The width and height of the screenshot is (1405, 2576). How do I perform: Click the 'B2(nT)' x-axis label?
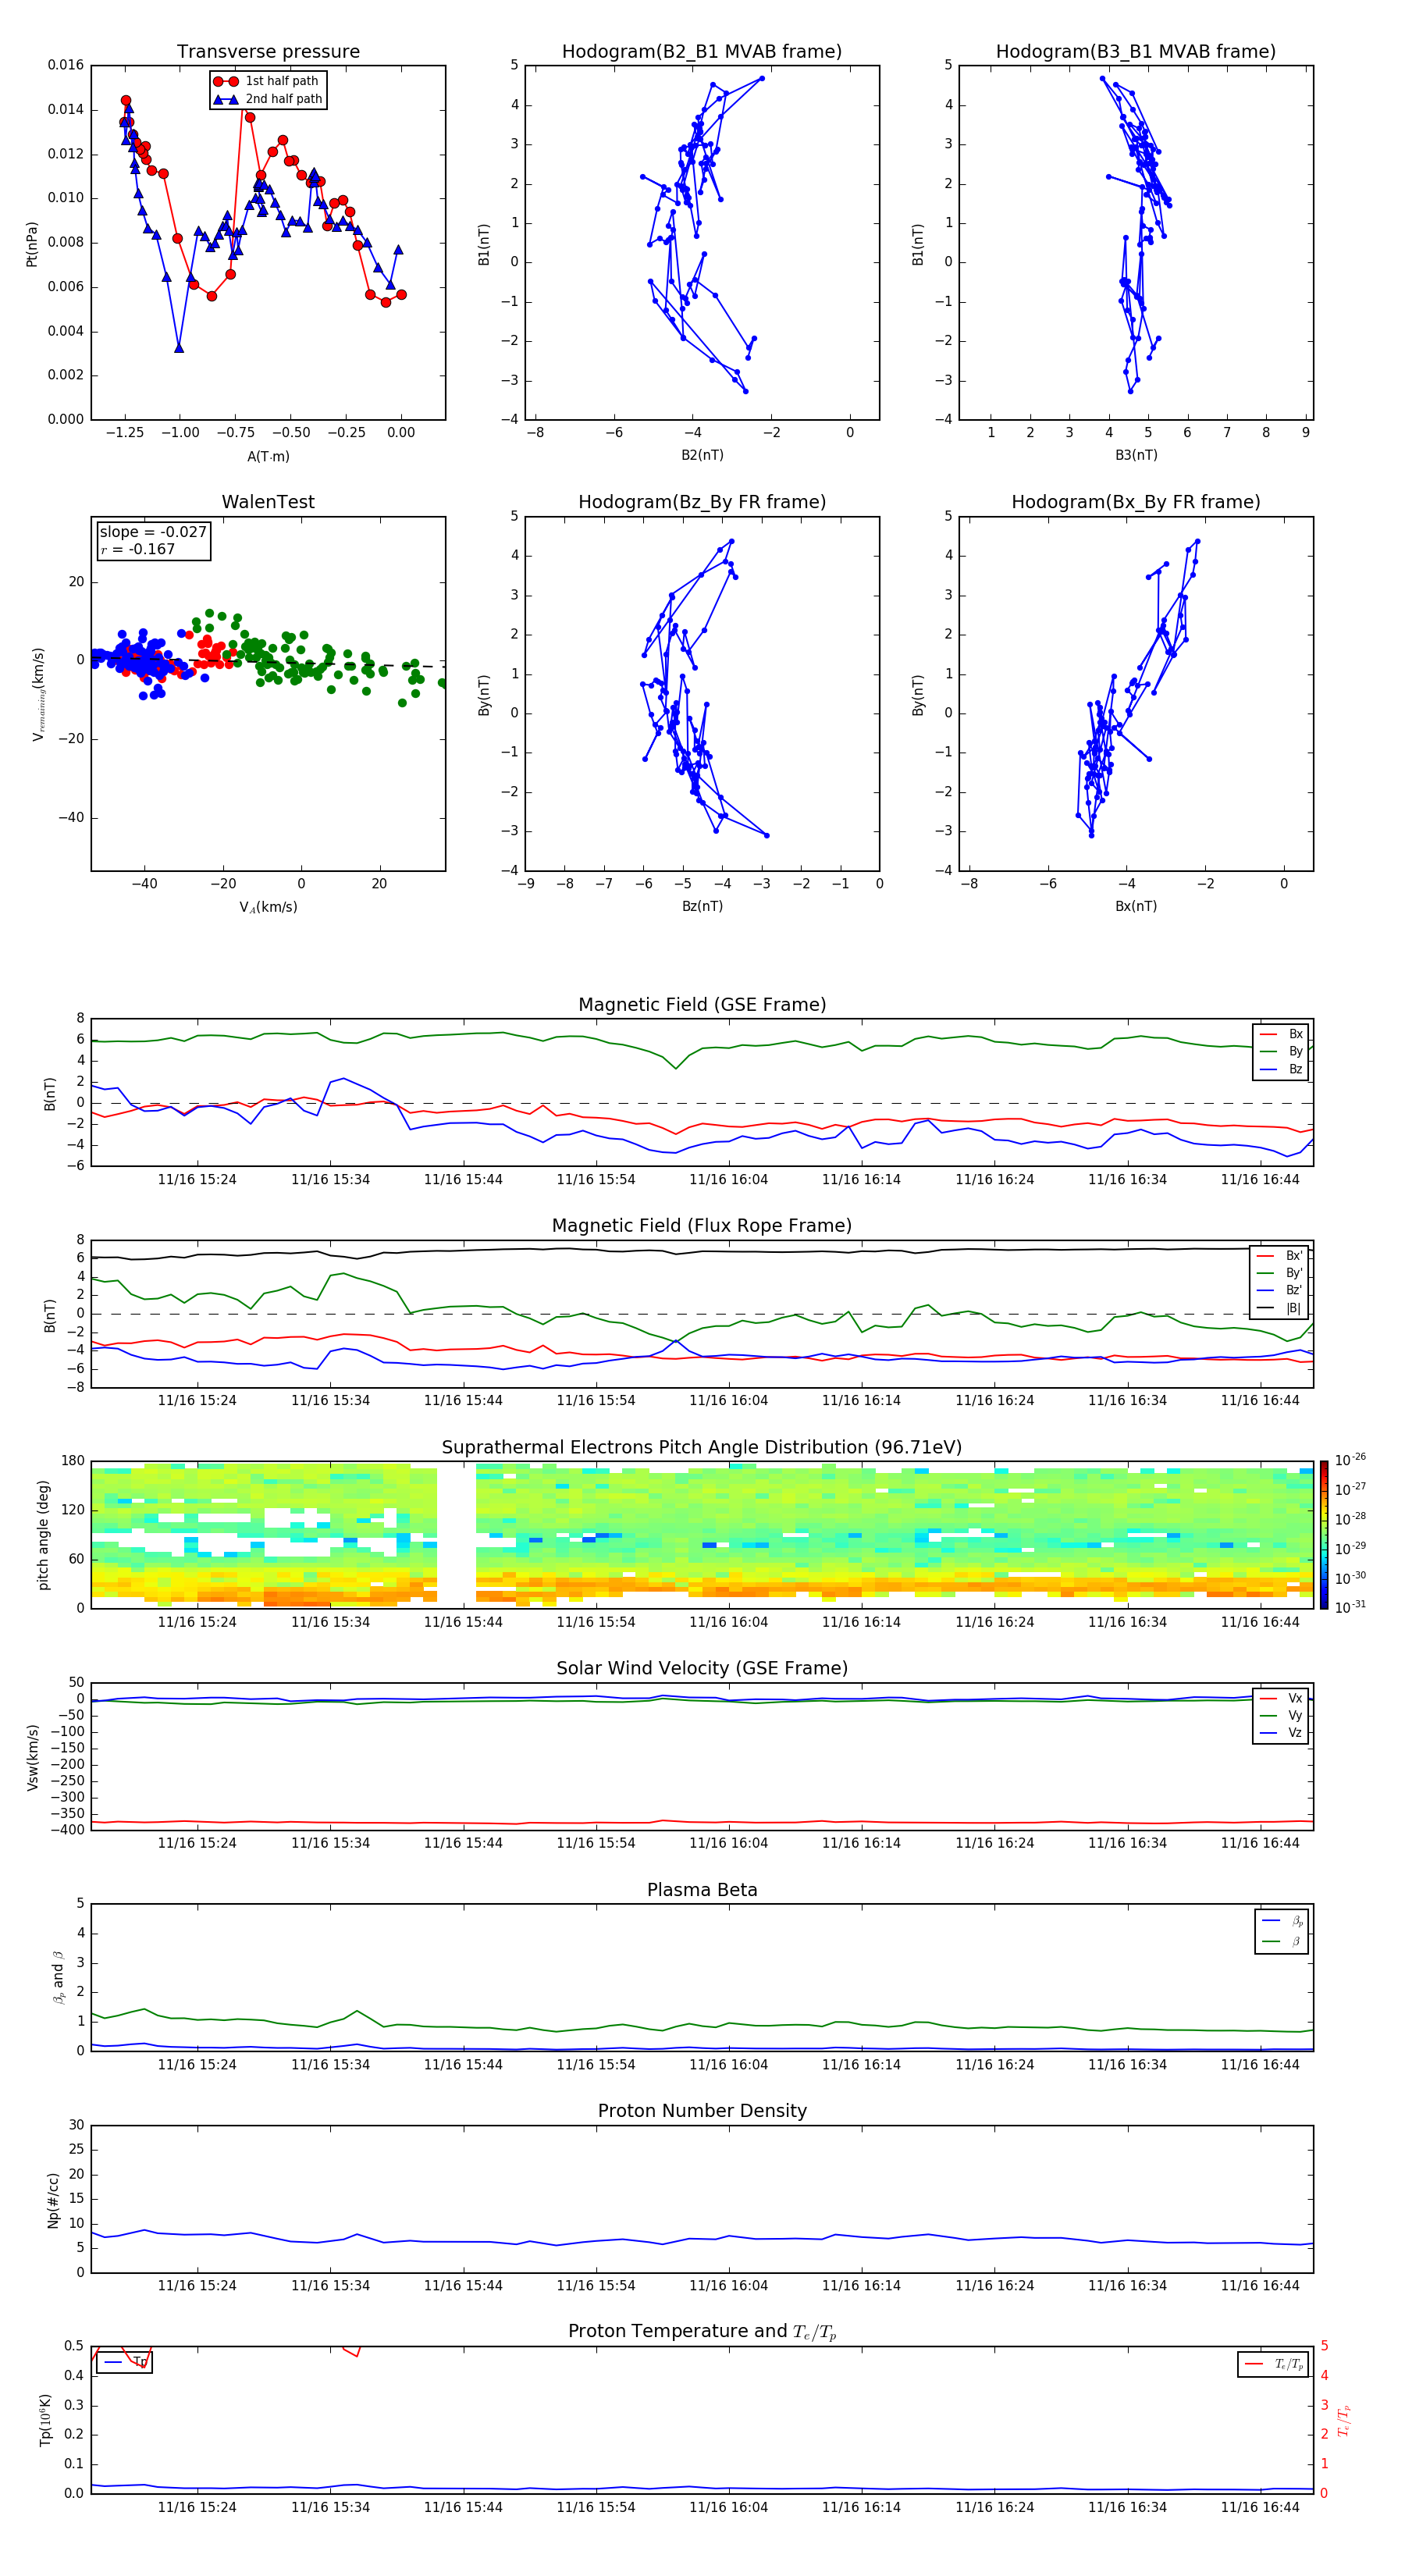[x=702, y=455]
